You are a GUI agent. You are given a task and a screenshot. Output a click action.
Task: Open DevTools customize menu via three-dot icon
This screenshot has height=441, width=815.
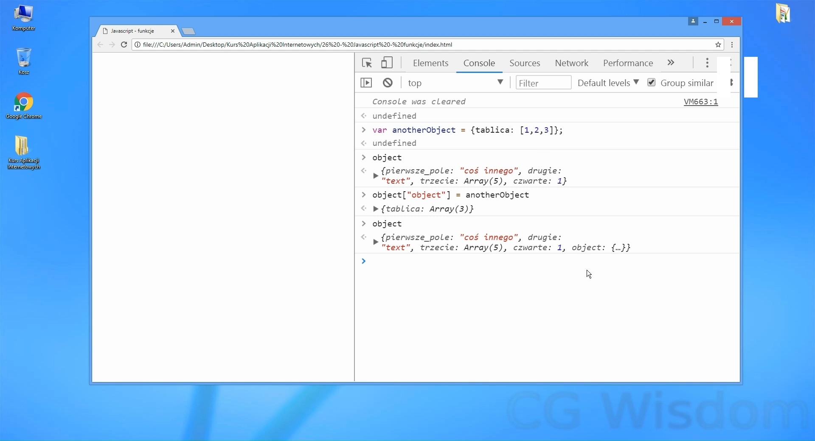pyautogui.click(x=707, y=63)
